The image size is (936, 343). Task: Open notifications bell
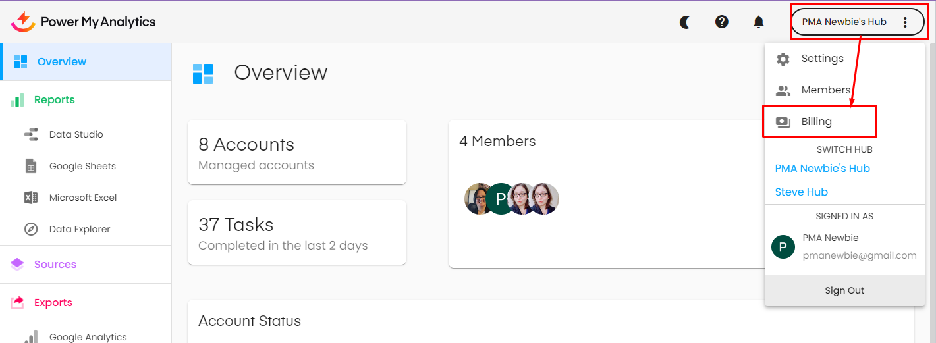[759, 22]
